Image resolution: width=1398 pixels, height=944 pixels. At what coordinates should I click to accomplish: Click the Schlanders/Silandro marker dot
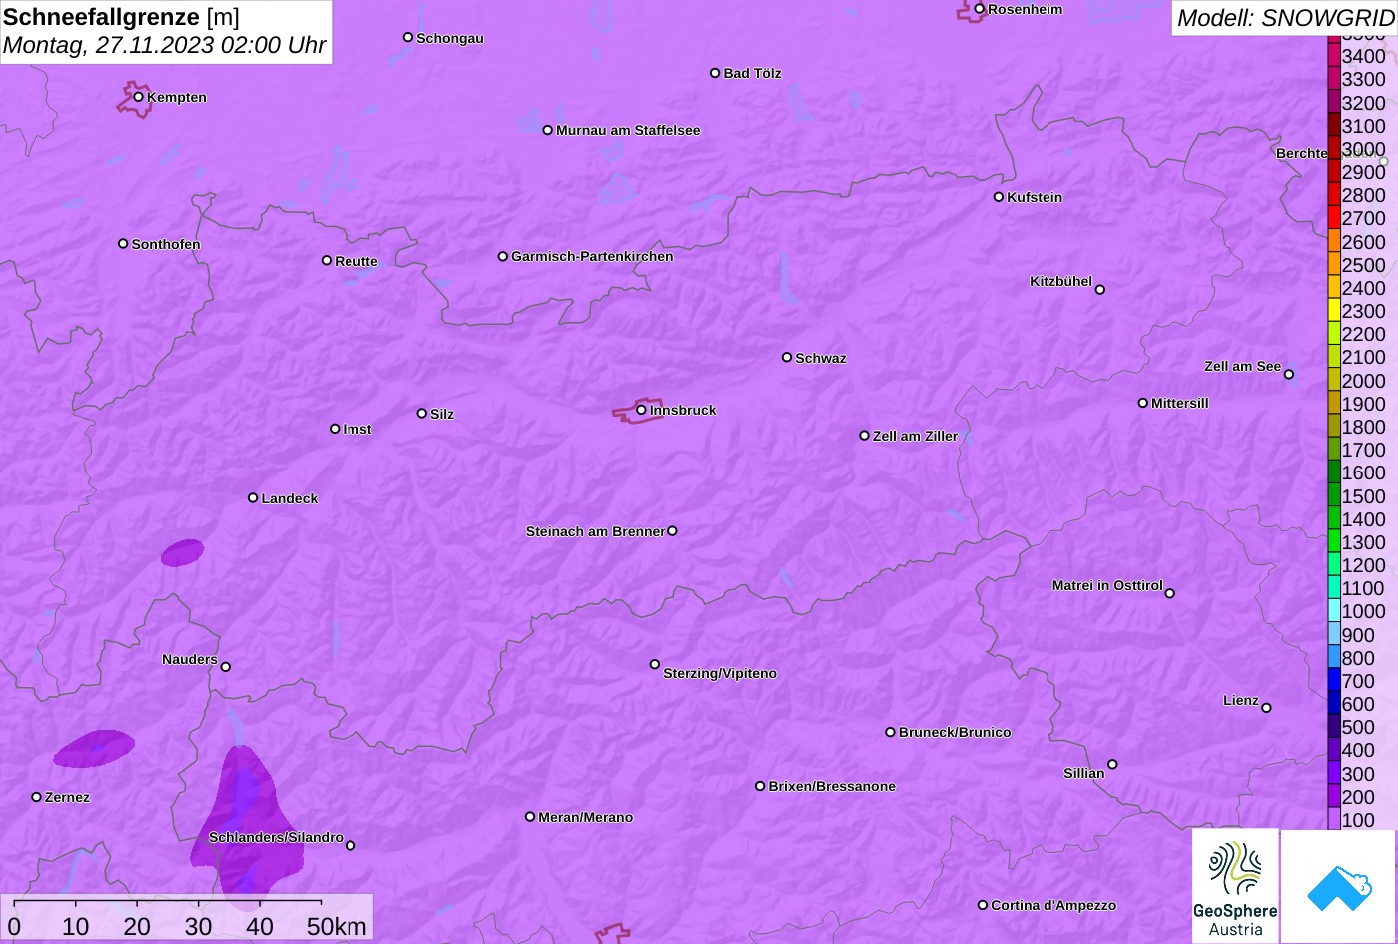(x=350, y=845)
